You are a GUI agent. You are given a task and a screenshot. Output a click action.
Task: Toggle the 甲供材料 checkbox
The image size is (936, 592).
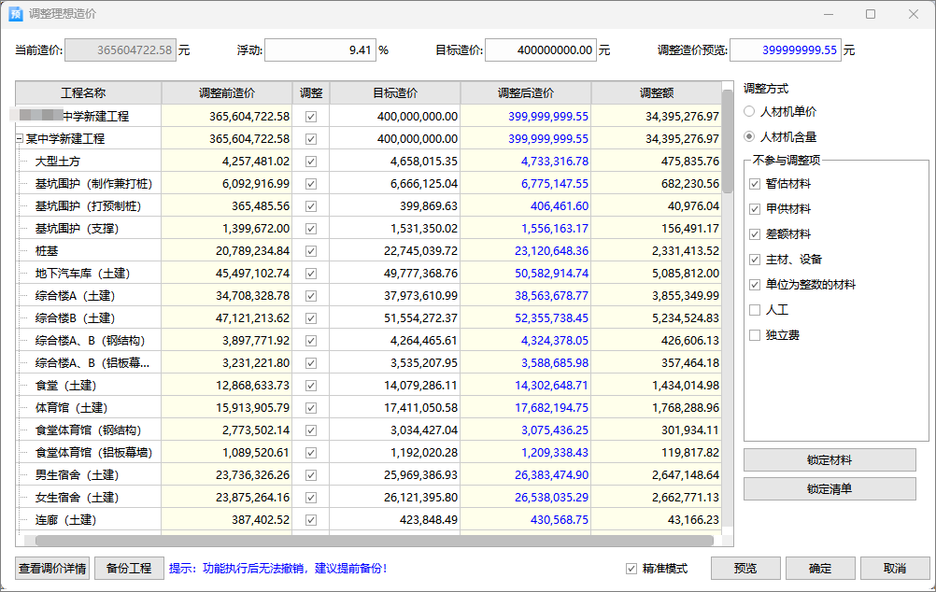[x=755, y=209]
